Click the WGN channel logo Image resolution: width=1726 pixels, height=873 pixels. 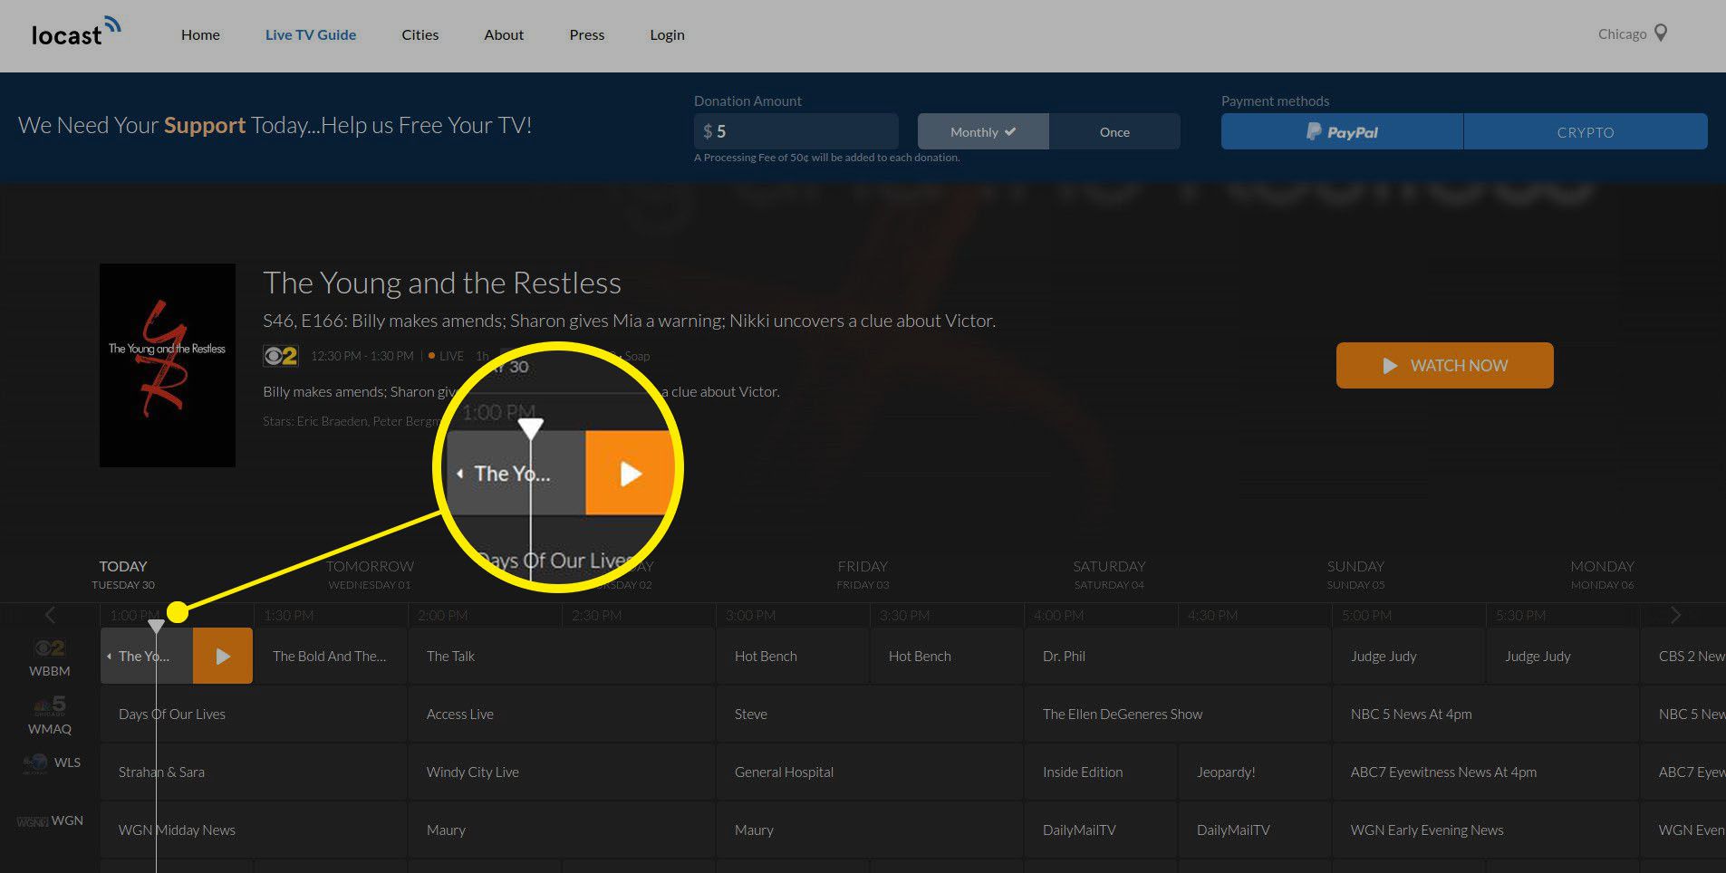(32, 821)
